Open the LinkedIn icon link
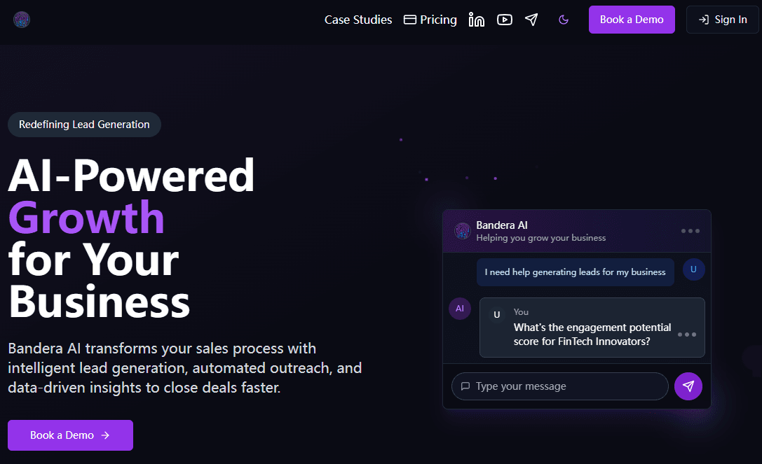Viewport: 762px width, 464px height. (x=476, y=20)
